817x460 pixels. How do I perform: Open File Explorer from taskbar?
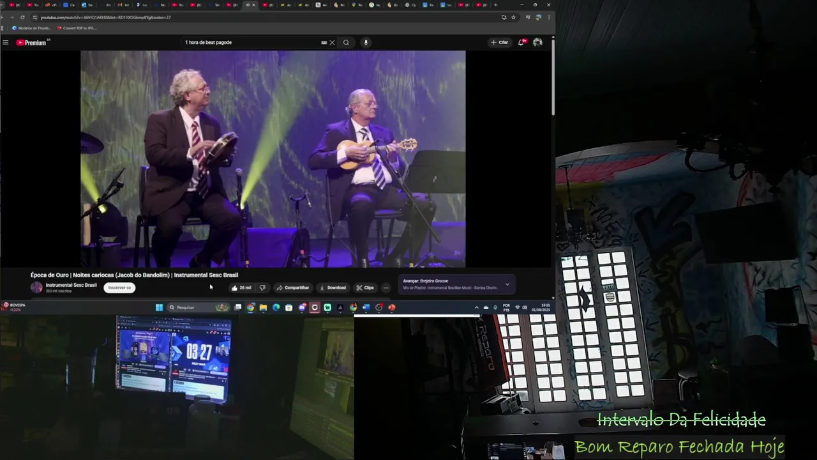[x=263, y=307]
